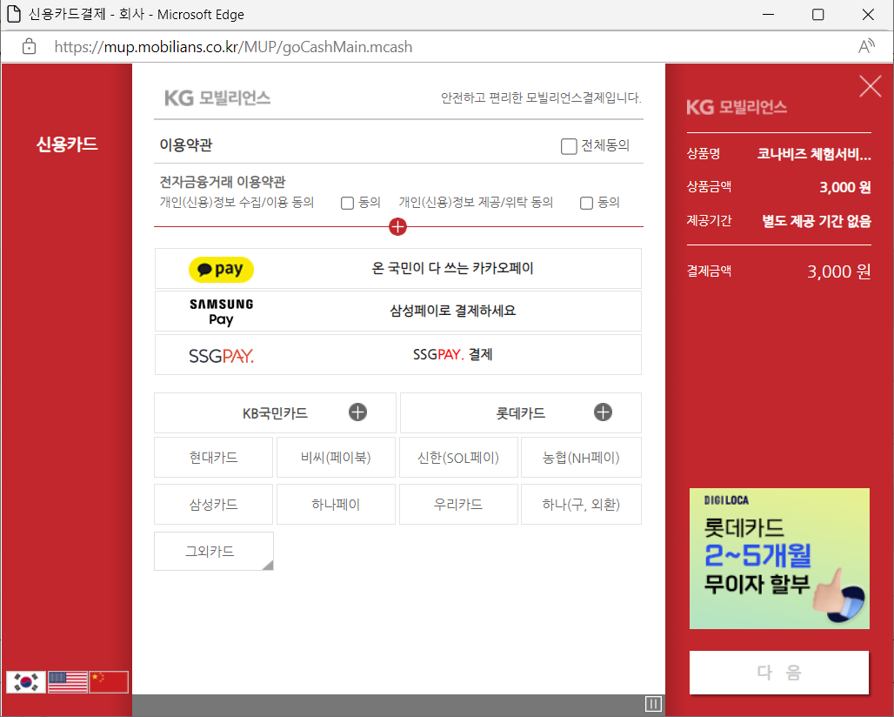Open the 그외카드 other cards dropdown
The width and height of the screenshot is (894, 717).
(214, 551)
